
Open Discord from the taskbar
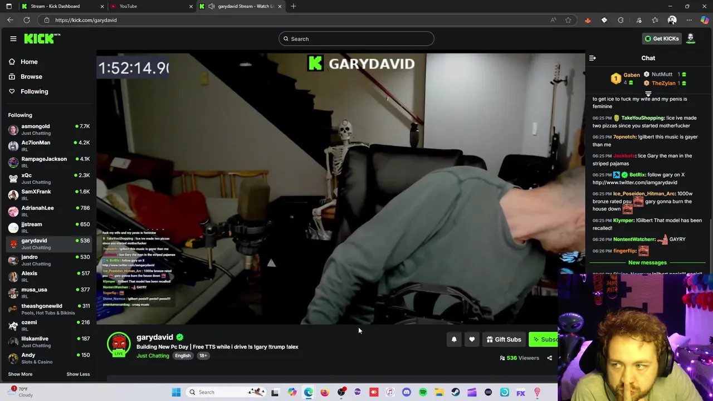(x=407, y=392)
